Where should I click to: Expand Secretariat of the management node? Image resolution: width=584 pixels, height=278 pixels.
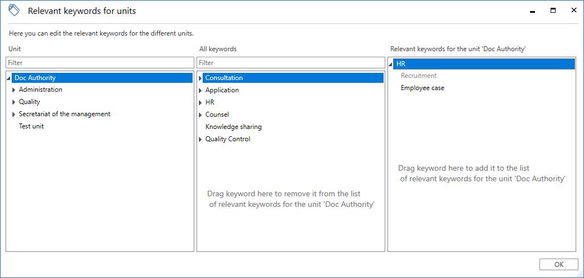[14, 114]
